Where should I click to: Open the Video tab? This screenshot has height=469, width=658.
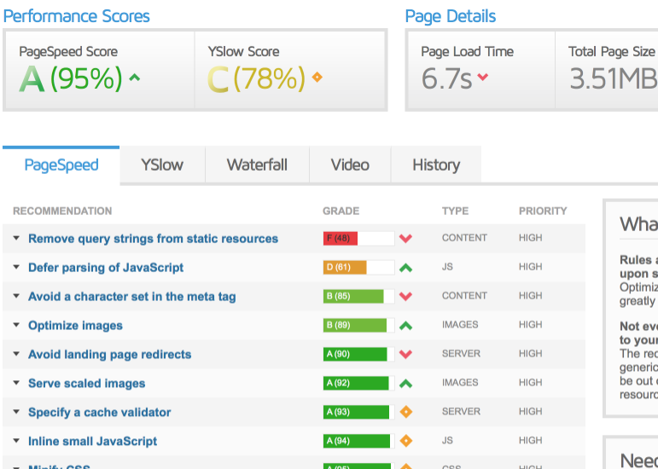[350, 165]
